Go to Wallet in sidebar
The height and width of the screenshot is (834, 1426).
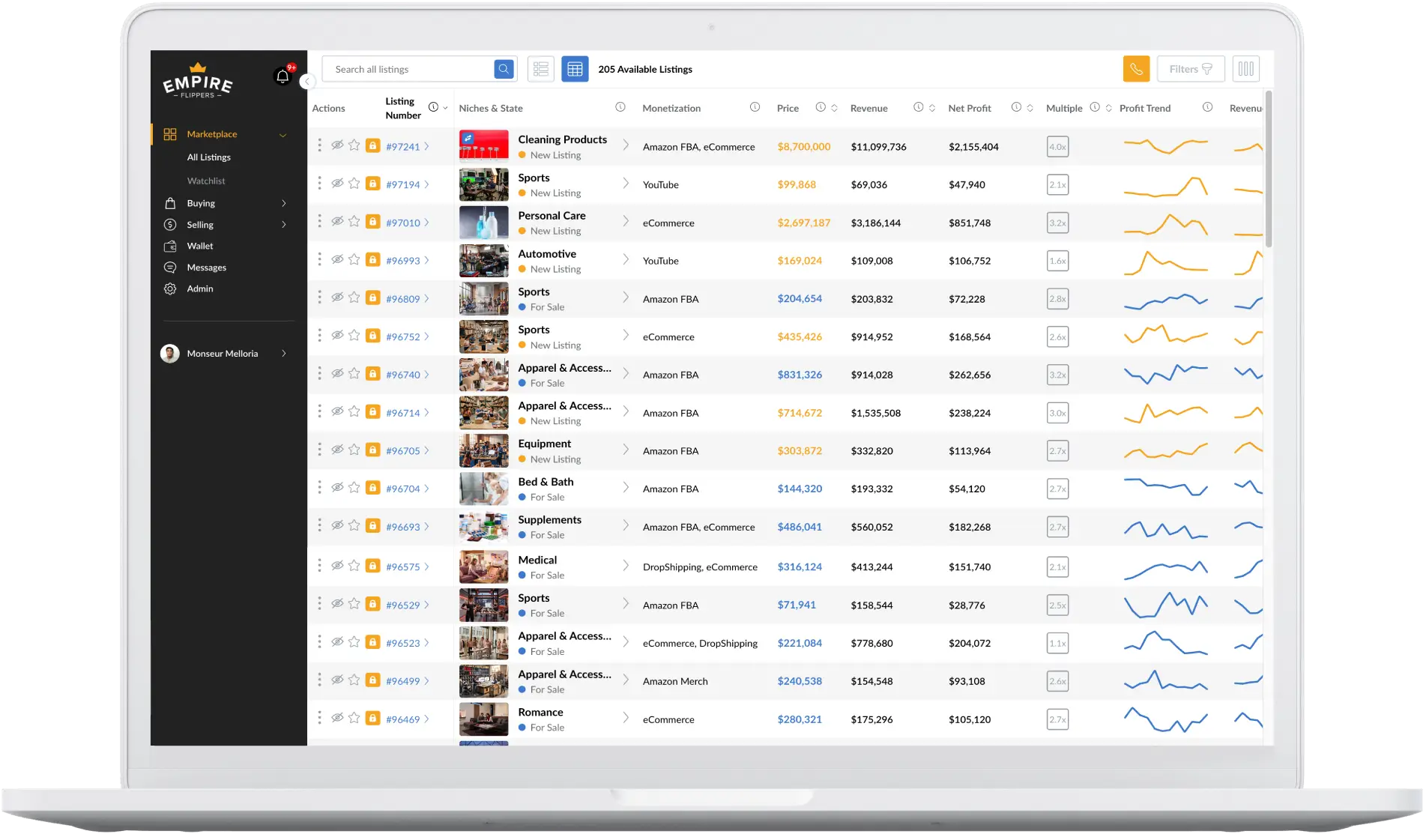pyautogui.click(x=200, y=246)
